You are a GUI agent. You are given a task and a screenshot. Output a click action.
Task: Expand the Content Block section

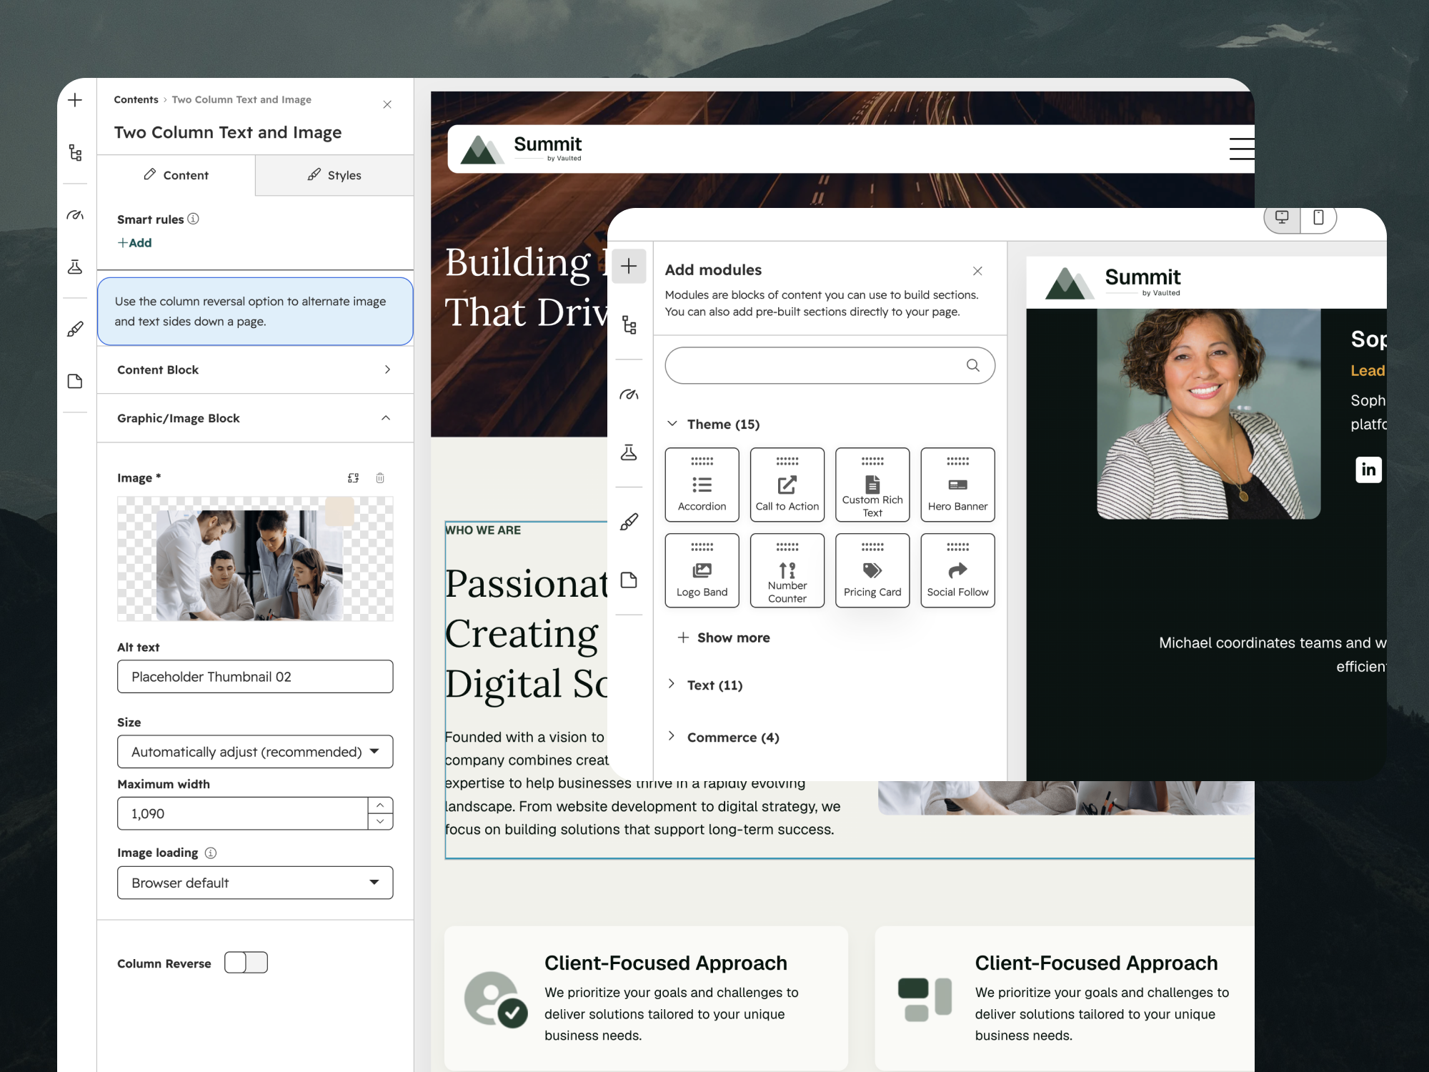point(255,369)
